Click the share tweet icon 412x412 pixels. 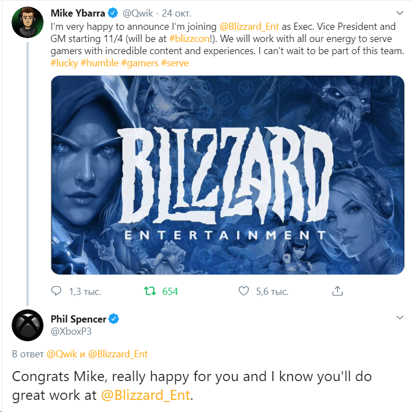tap(338, 290)
